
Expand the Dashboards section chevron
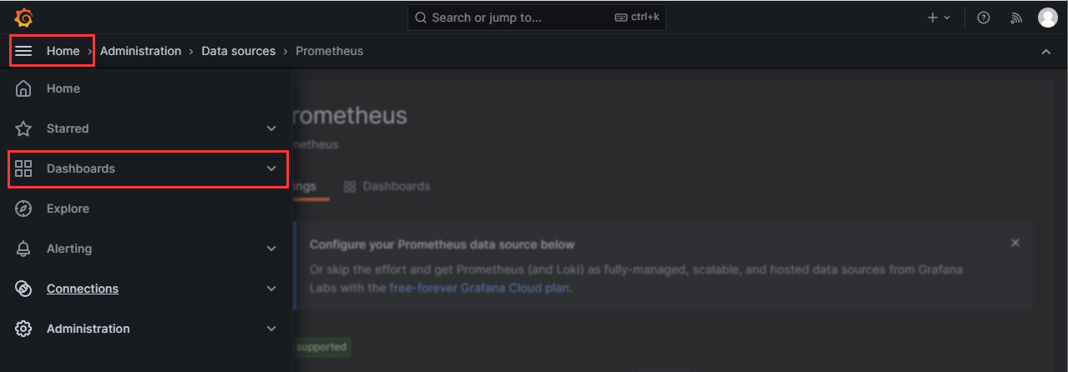tap(271, 168)
